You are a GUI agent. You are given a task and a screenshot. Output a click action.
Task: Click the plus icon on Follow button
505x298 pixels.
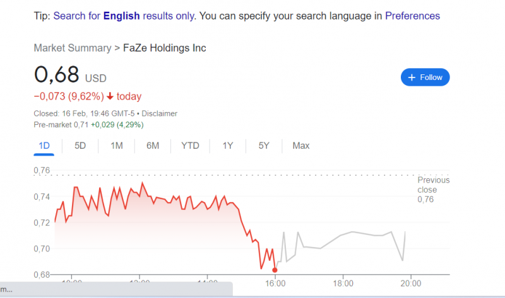pyautogui.click(x=412, y=77)
